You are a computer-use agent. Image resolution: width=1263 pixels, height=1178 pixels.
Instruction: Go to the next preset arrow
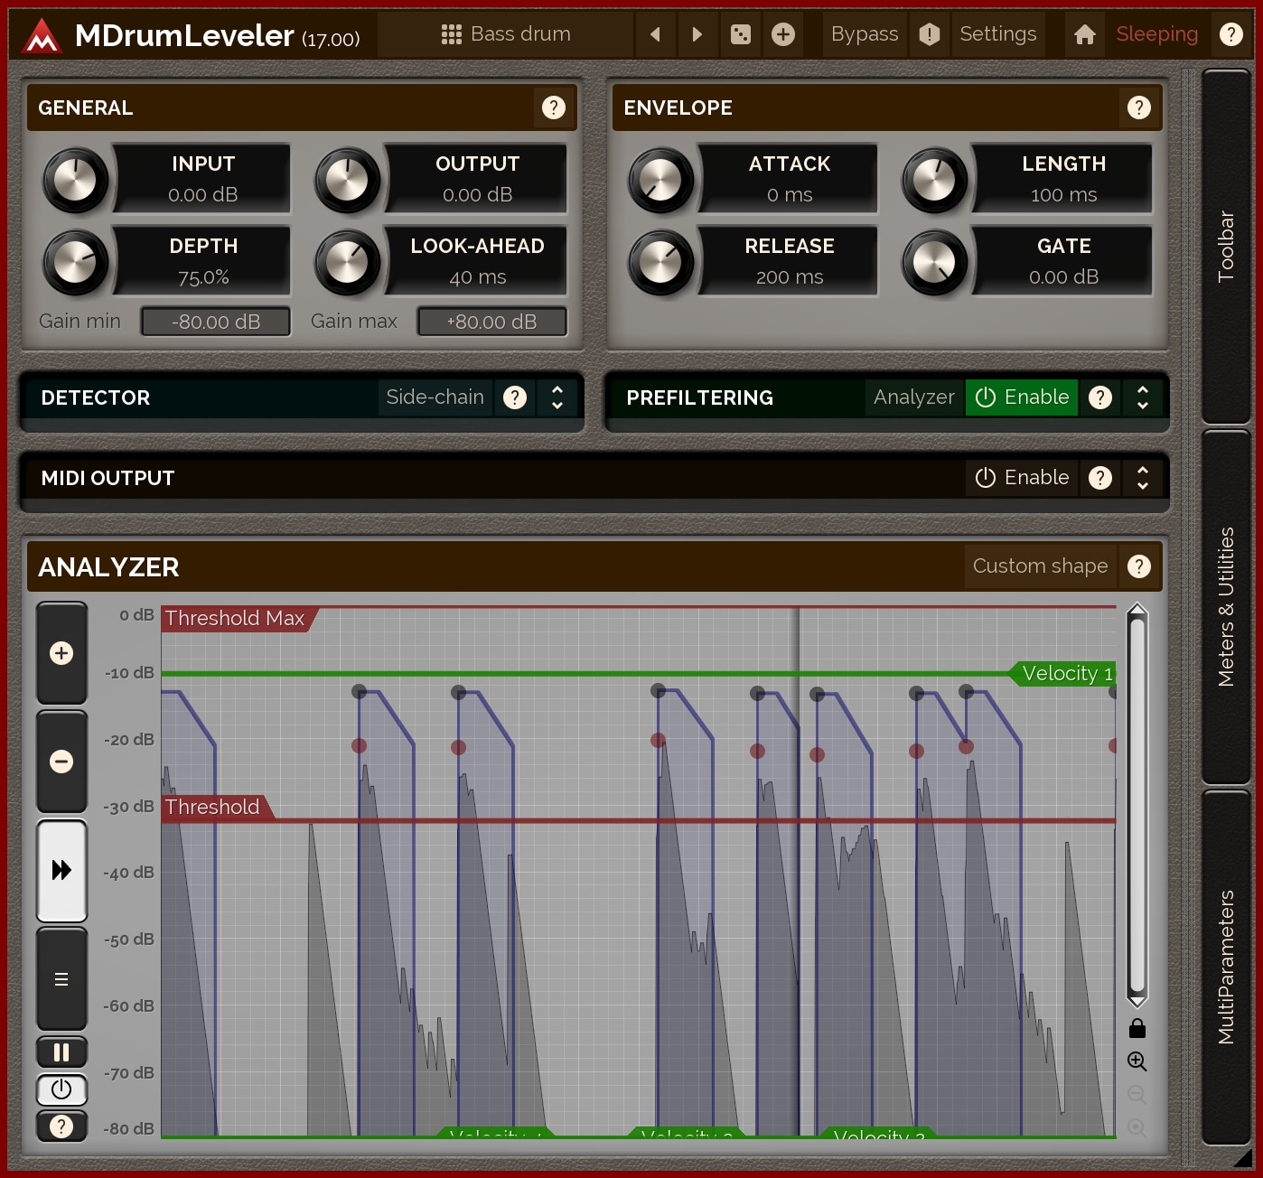coord(697,34)
